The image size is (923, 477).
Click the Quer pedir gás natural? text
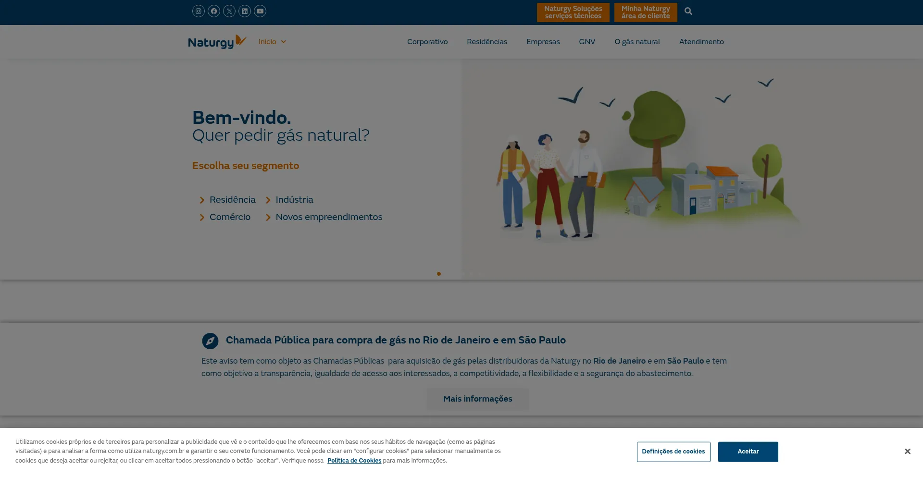pyautogui.click(x=281, y=135)
